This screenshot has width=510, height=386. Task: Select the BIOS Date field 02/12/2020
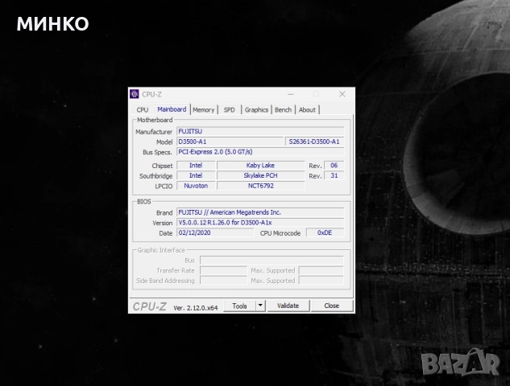[215, 233]
